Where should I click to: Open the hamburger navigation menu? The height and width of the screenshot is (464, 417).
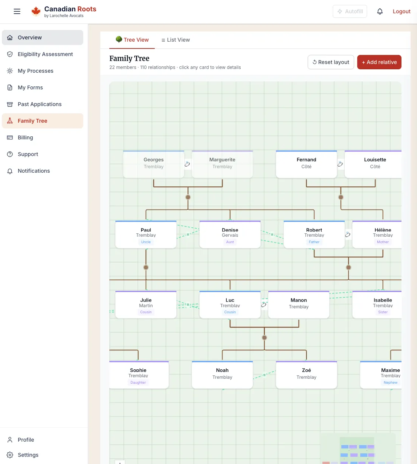(17, 11)
